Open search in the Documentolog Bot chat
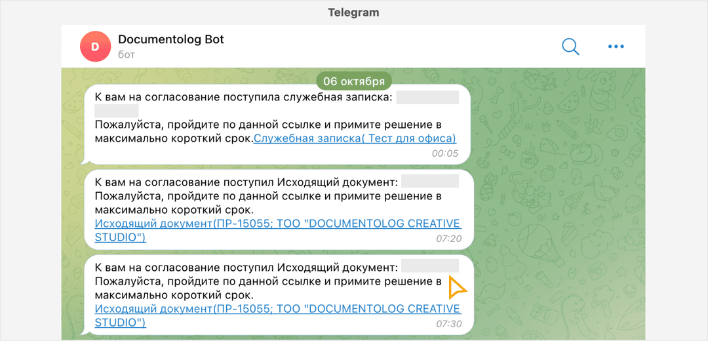 pos(570,47)
